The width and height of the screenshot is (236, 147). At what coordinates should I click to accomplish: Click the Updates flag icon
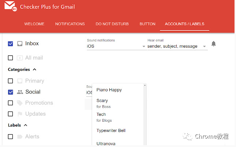[20, 114]
